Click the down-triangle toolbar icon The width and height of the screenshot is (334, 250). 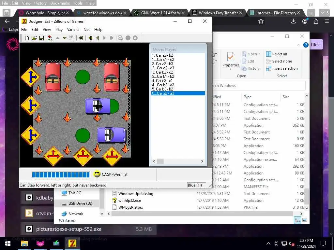point(65,38)
